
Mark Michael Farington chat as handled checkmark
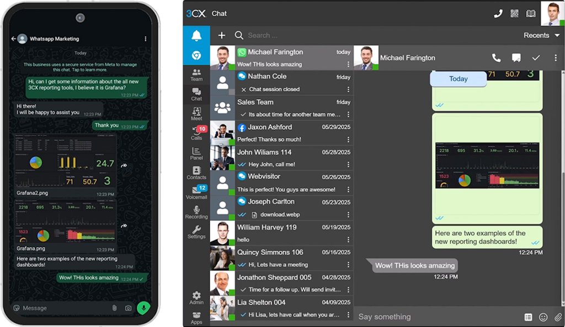[535, 58]
